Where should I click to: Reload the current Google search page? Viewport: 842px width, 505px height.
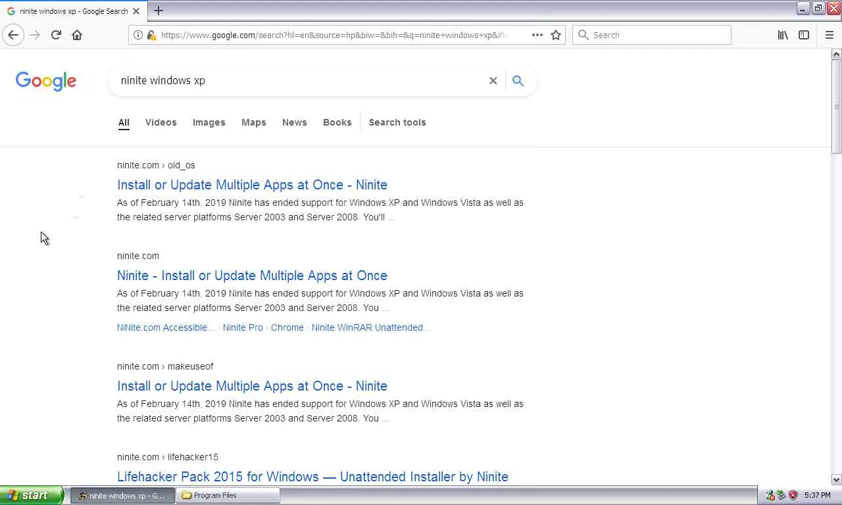click(x=56, y=35)
